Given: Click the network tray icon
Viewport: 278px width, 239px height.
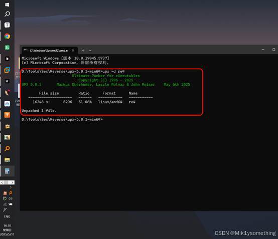Looking at the screenshot, I should pyautogui.click(x=5, y=204).
